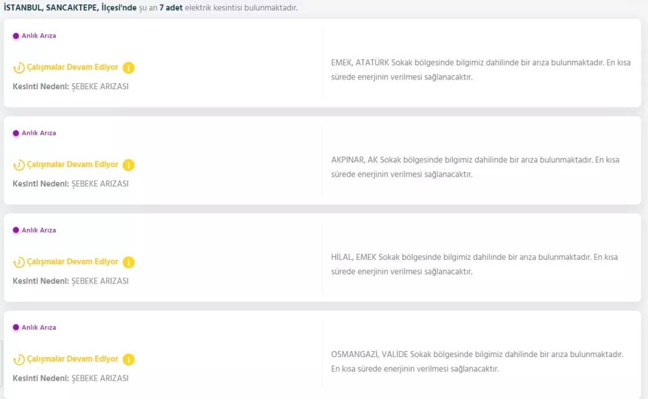Click the purple dot in the AKPINAR, AK card
Viewport: 648px width, 399px height.
pos(16,133)
